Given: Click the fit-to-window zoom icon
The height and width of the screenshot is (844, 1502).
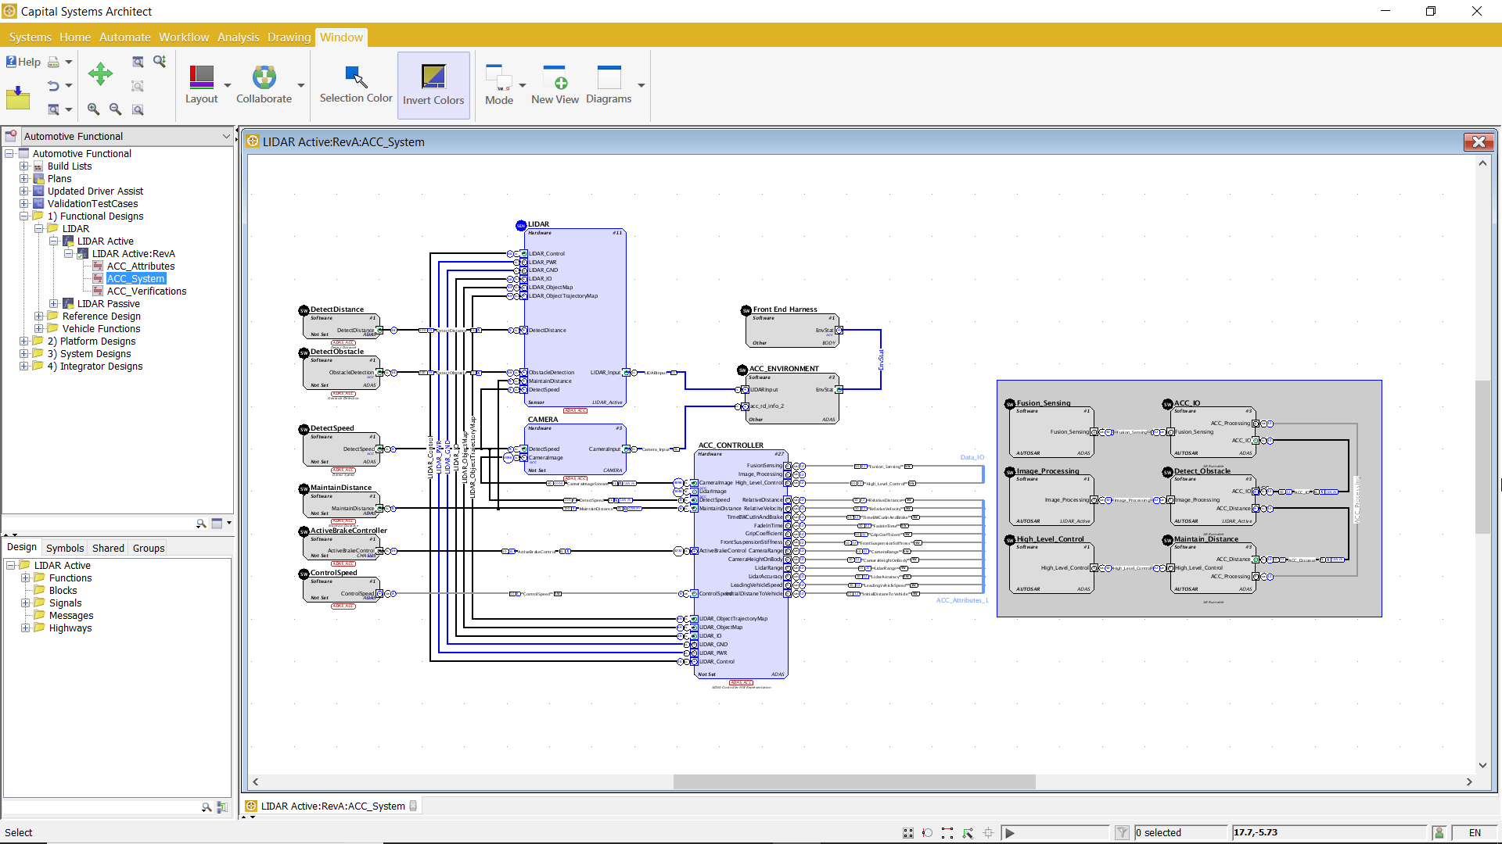Looking at the screenshot, I should pos(138,109).
